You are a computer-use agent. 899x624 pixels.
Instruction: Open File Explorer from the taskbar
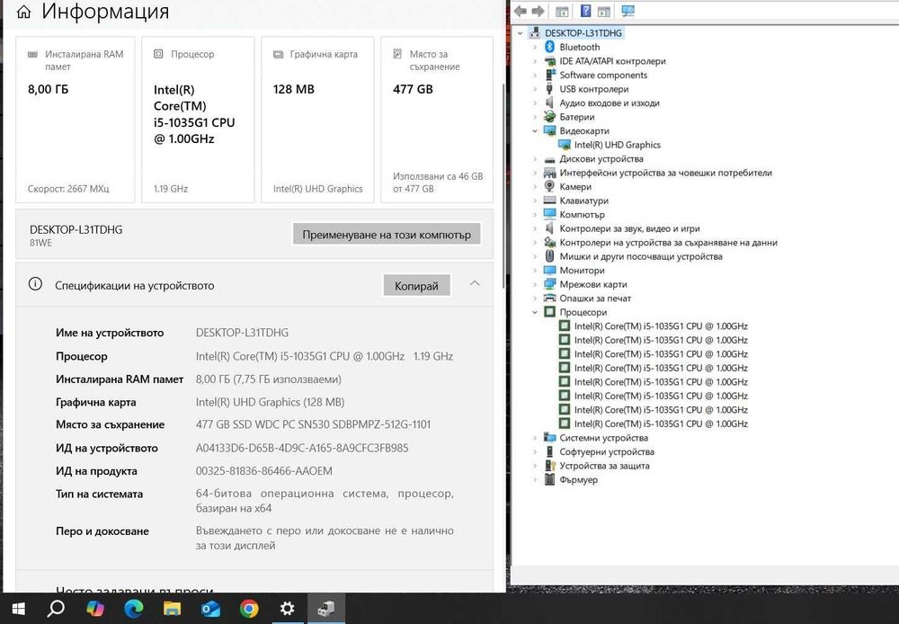tap(172, 609)
